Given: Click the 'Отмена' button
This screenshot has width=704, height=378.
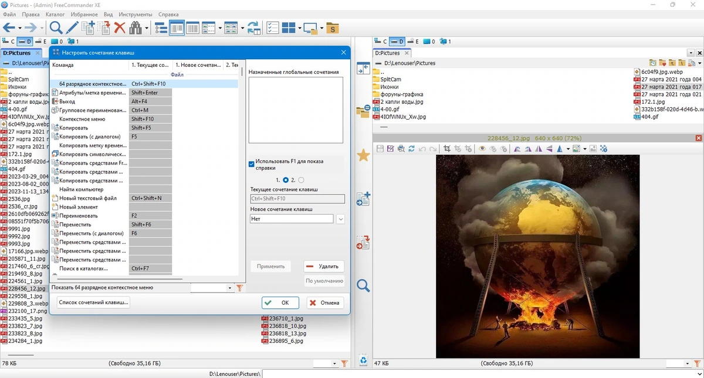Looking at the screenshot, I should pos(324,303).
